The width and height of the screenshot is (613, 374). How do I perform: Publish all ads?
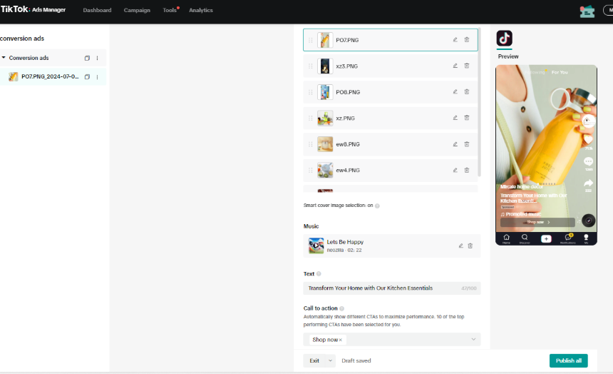coord(568,360)
